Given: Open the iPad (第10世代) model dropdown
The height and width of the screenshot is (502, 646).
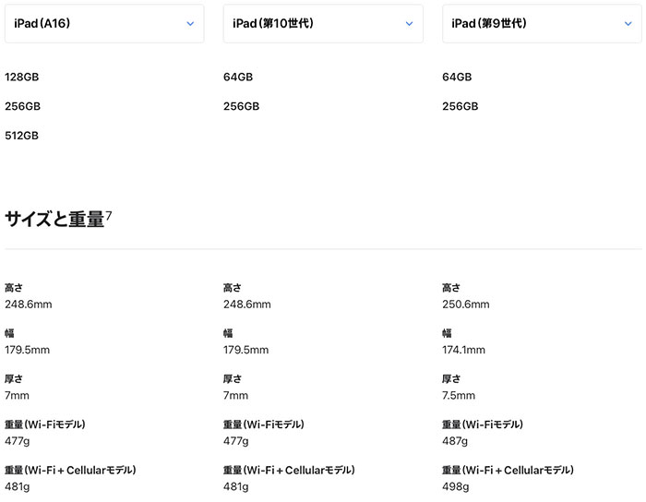Looking at the screenshot, I should point(323,23).
